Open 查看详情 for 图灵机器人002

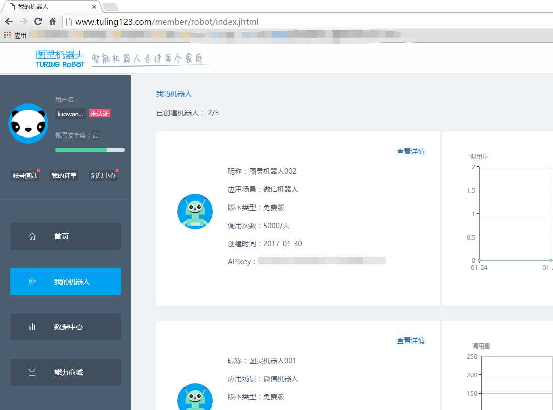[x=411, y=151]
